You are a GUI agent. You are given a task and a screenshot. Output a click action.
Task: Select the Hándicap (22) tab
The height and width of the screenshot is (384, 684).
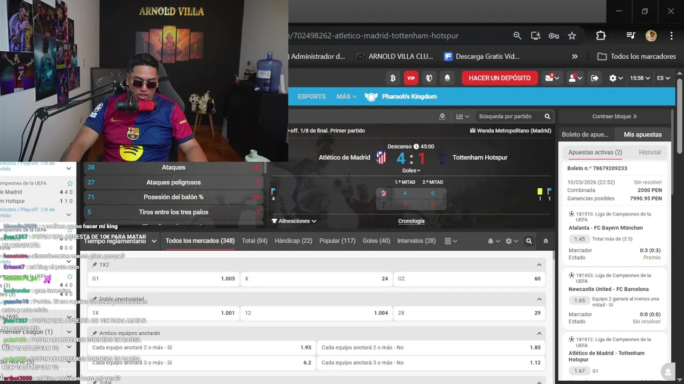click(293, 241)
